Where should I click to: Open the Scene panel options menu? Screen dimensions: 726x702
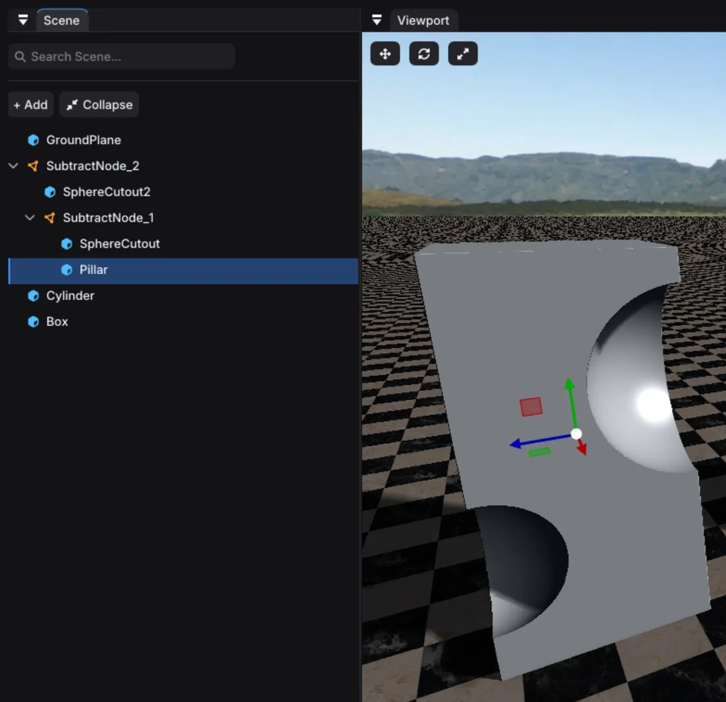point(23,20)
